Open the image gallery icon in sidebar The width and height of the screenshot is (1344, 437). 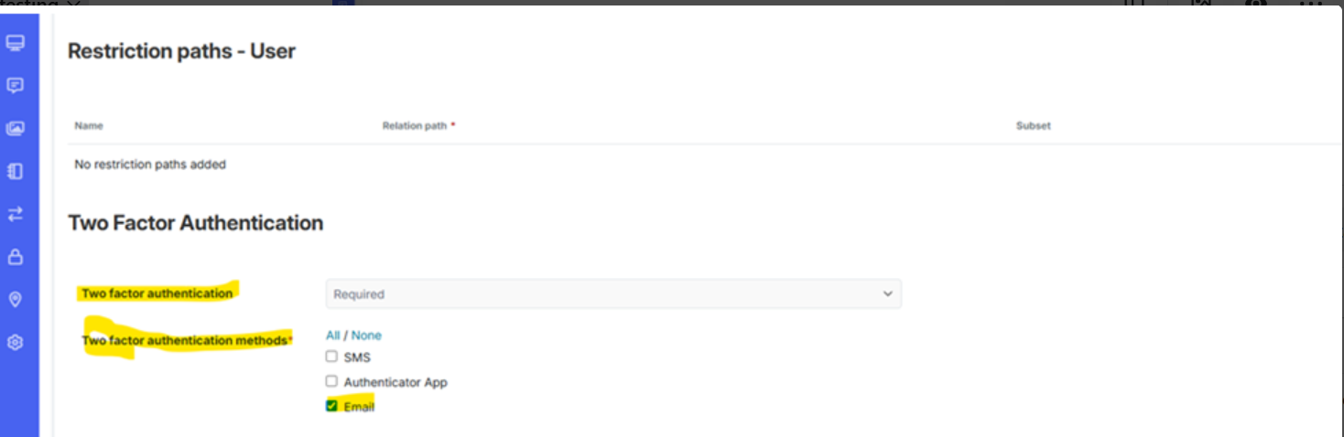pyautogui.click(x=16, y=129)
